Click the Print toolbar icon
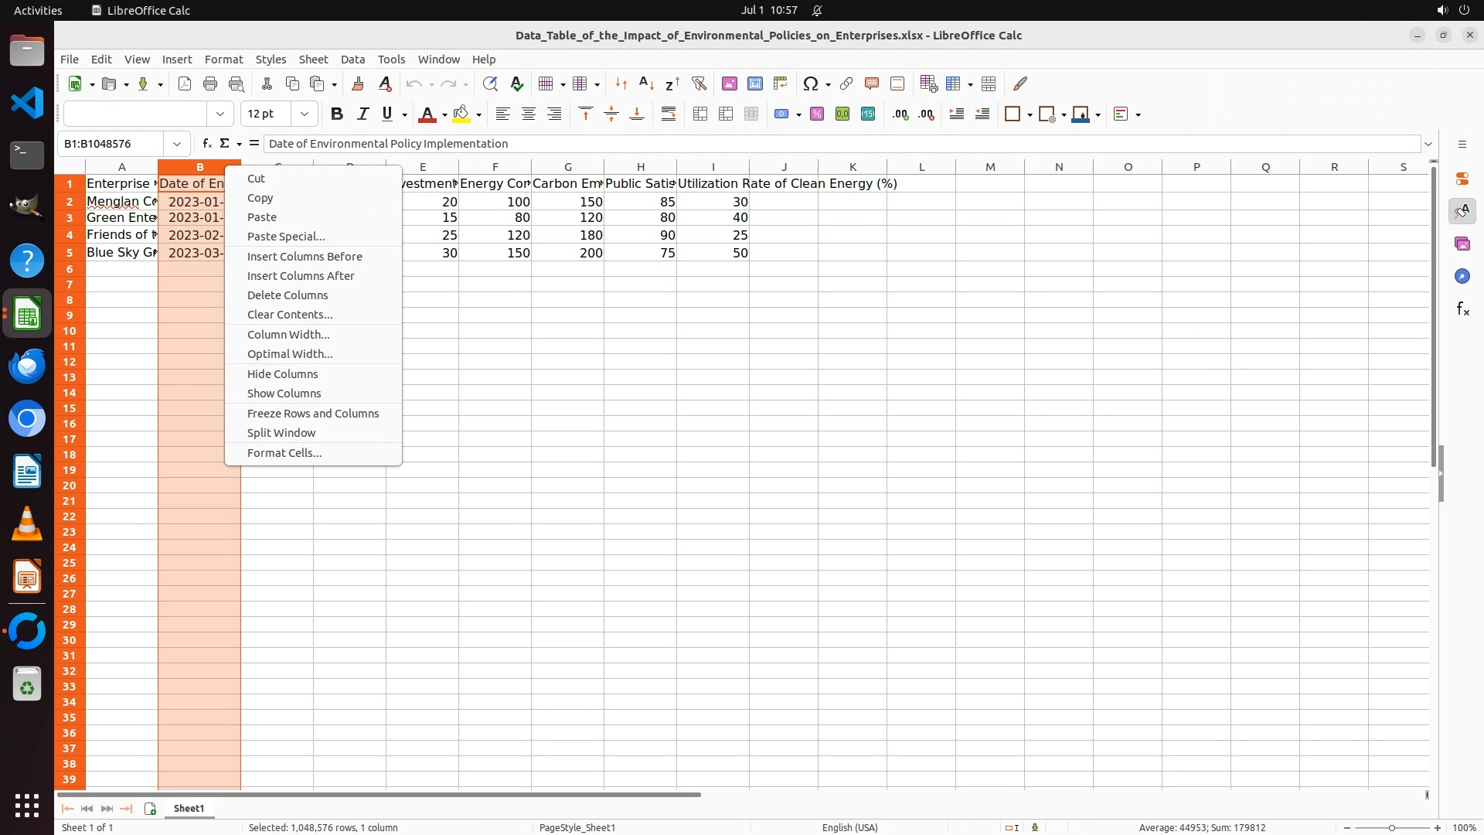Screen dimensions: 1484x835 click(x=209, y=83)
